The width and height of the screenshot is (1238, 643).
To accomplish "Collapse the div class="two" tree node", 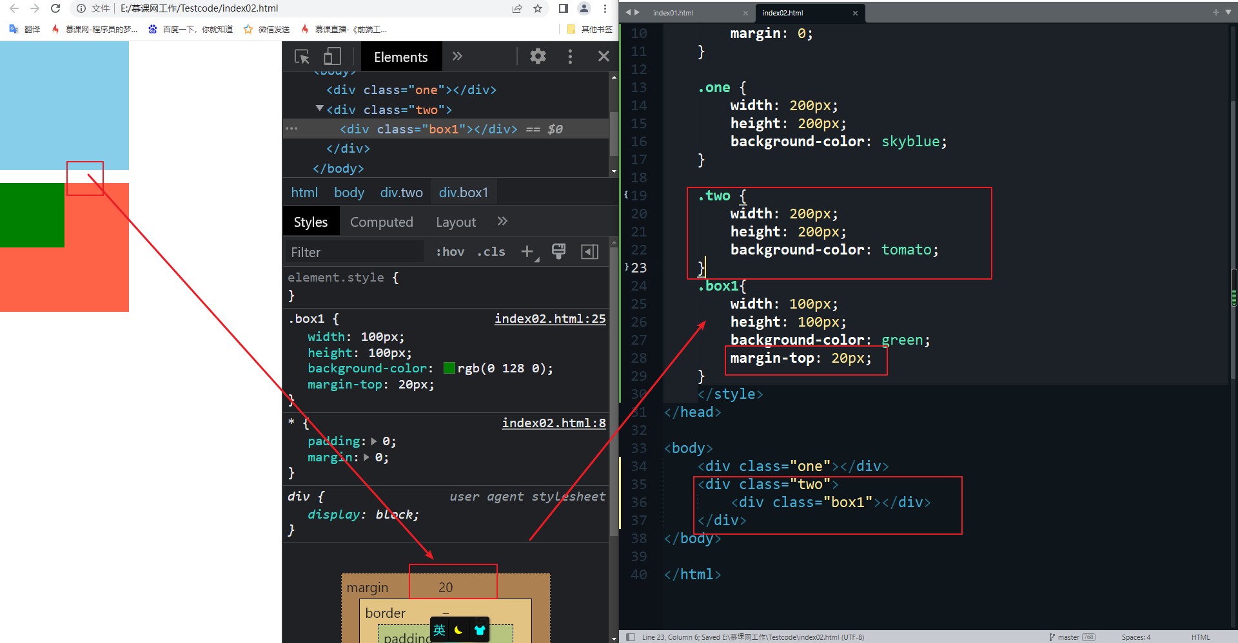I will point(319,109).
